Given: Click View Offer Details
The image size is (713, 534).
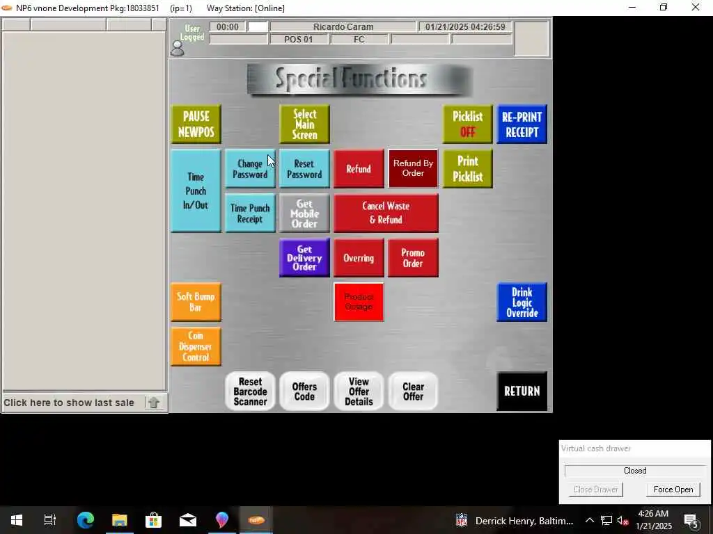Looking at the screenshot, I should point(359,391).
